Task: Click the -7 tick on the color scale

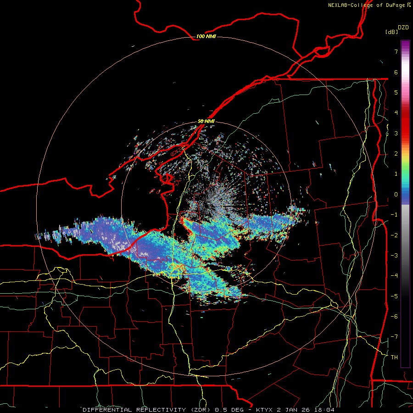Action: click(x=394, y=337)
